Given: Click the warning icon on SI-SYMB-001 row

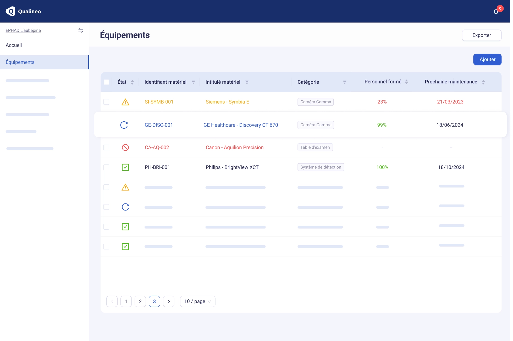Looking at the screenshot, I should pos(126,102).
